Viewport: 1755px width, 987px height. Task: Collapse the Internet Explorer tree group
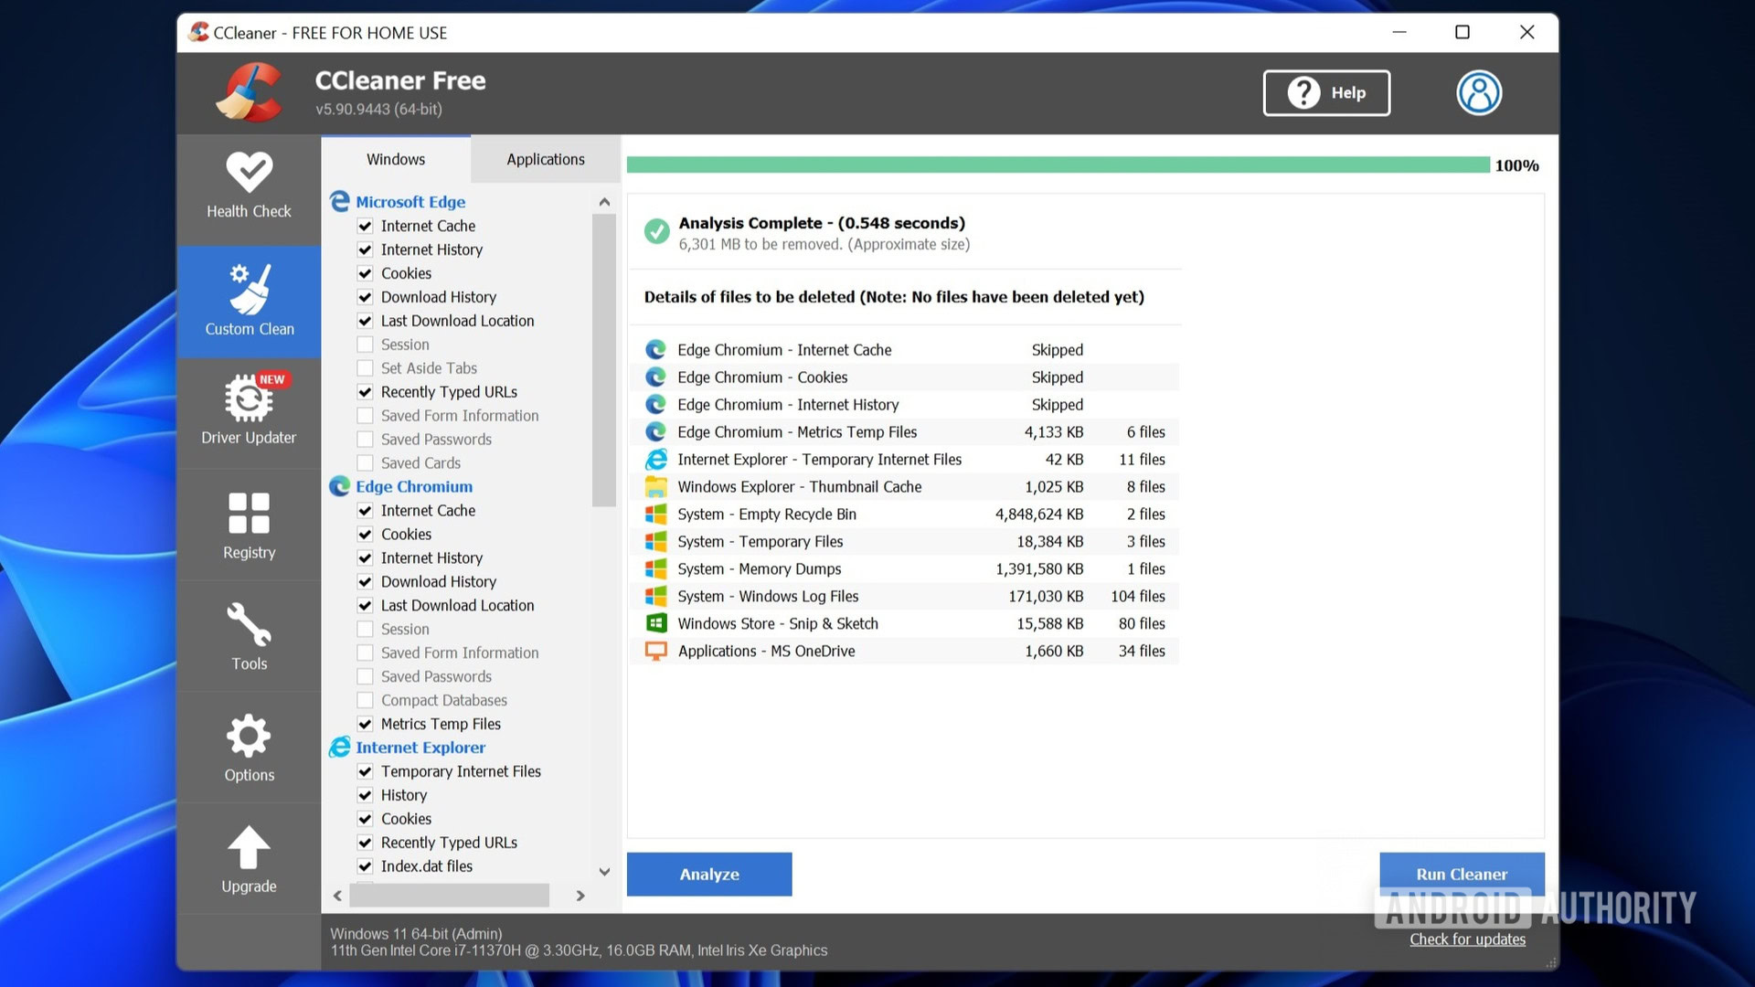click(420, 748)
